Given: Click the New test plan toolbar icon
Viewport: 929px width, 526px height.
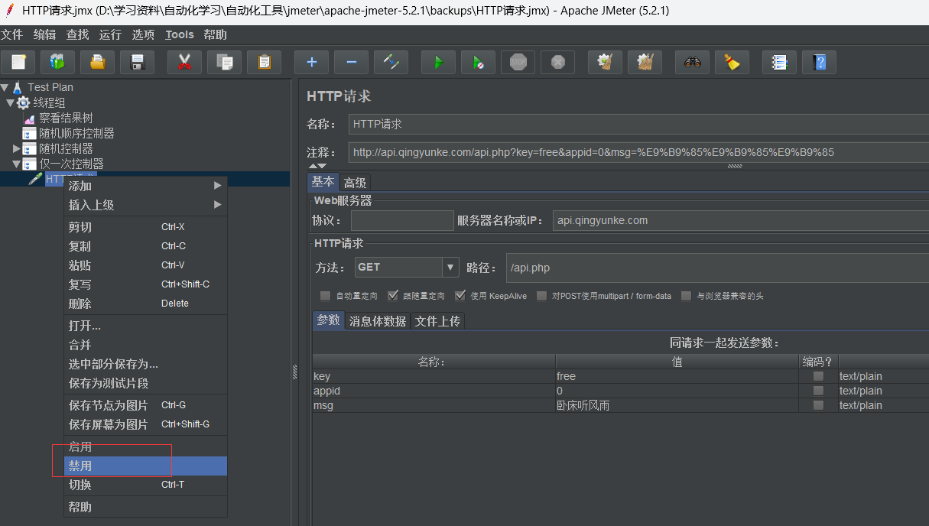Looking at the screenshot, I should click(x=18, y=62).
